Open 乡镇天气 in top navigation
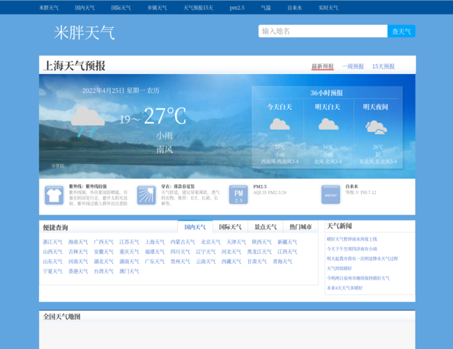 coord(158,8)
